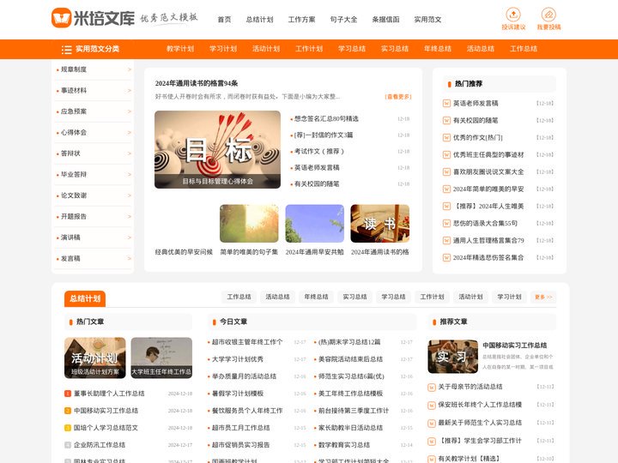Expand the 答辩状 category arrow
This screenshot has width=618, height=463.
tap(130, 153)
